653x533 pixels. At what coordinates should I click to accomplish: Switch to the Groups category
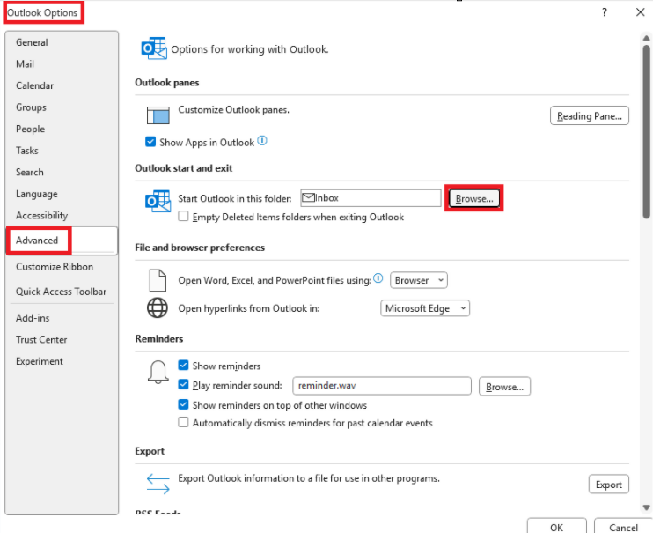point(31,107)
